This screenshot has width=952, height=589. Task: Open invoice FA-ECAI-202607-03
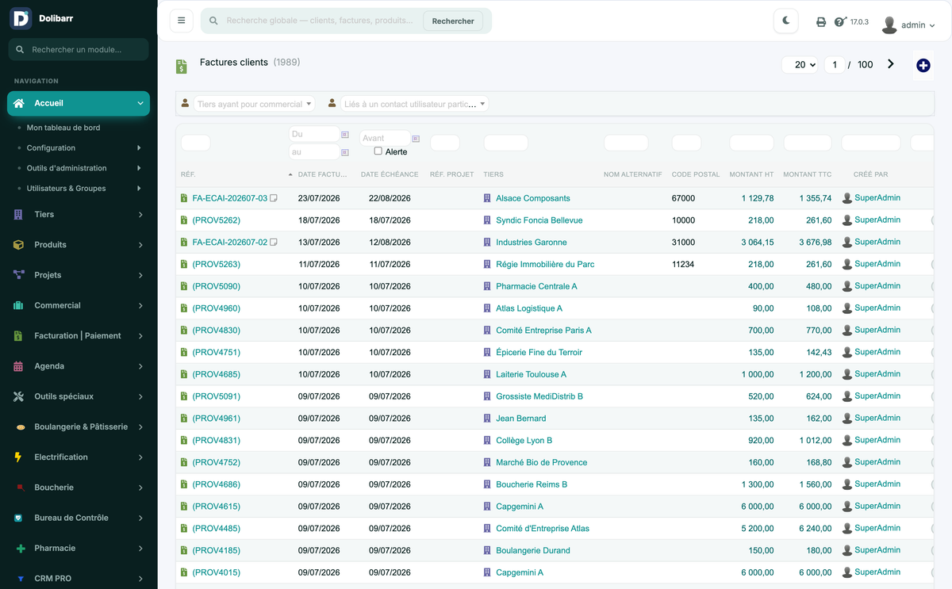click(x=230, y=198)
